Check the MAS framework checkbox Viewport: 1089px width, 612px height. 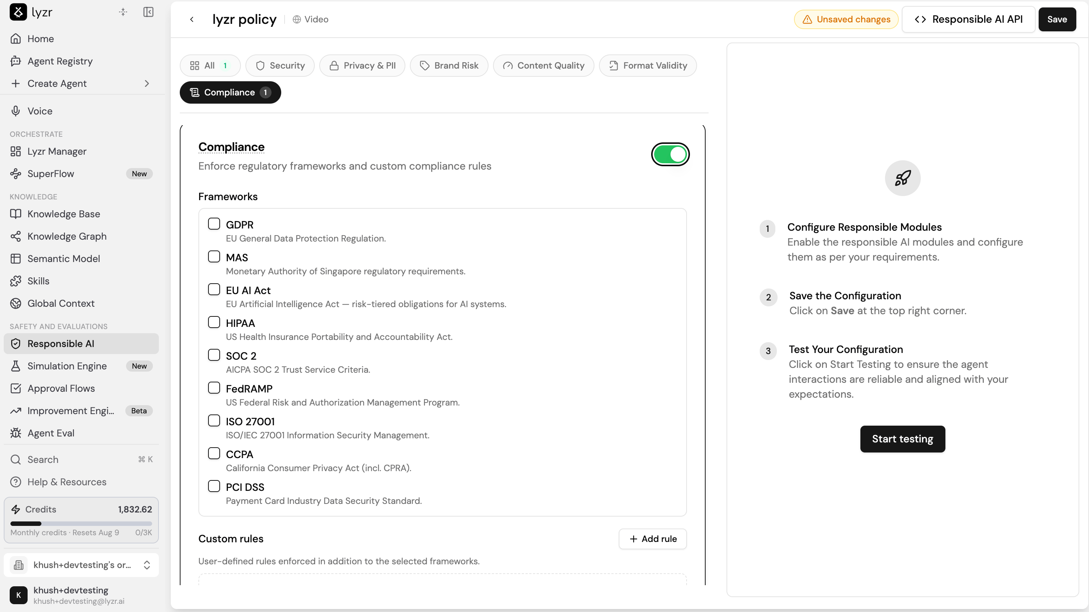click(214, 257)
